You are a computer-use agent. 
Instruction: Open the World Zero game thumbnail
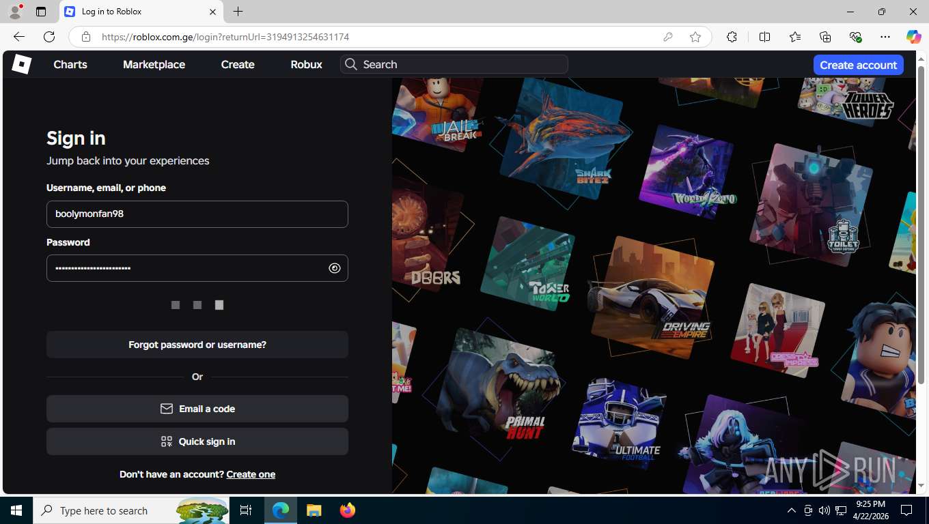tap(687, 171)
